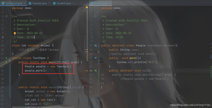
Task: Collapse comment end fold marker at line 9 in TestDemo.java
Action: pos(11,41)
